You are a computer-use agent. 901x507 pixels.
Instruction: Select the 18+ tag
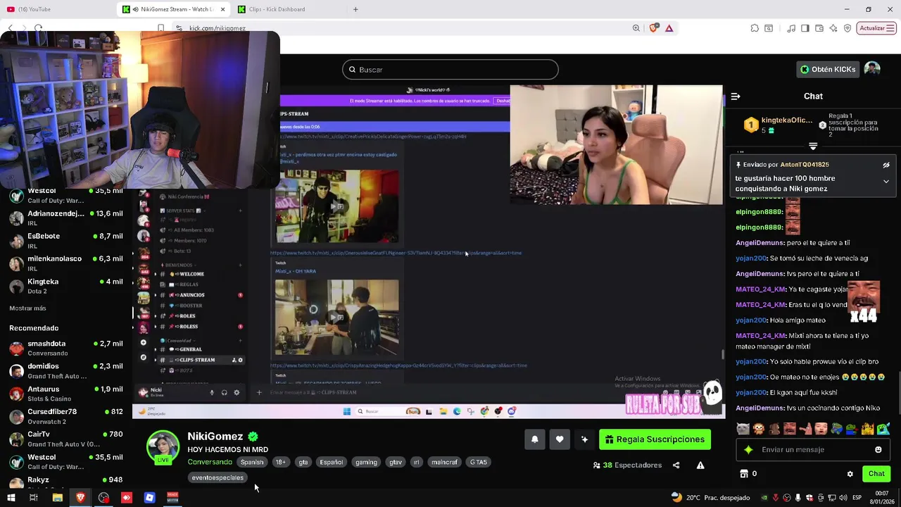point(280,463)
